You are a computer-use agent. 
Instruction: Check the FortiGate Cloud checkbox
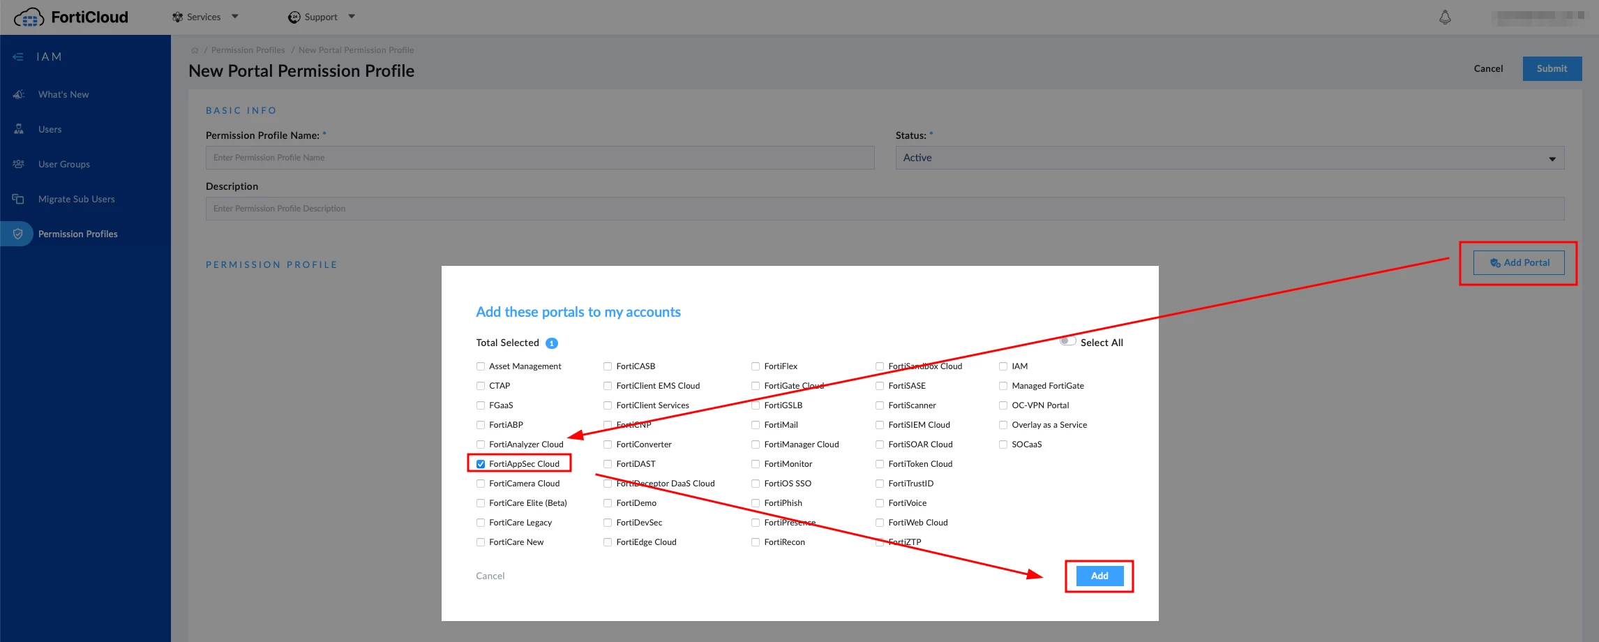[x=756, y=386]
